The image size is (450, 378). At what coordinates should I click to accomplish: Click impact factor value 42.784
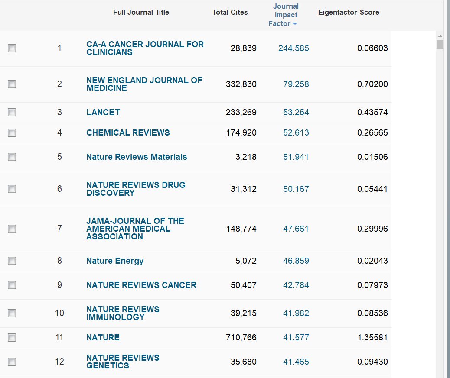[296, 285]
